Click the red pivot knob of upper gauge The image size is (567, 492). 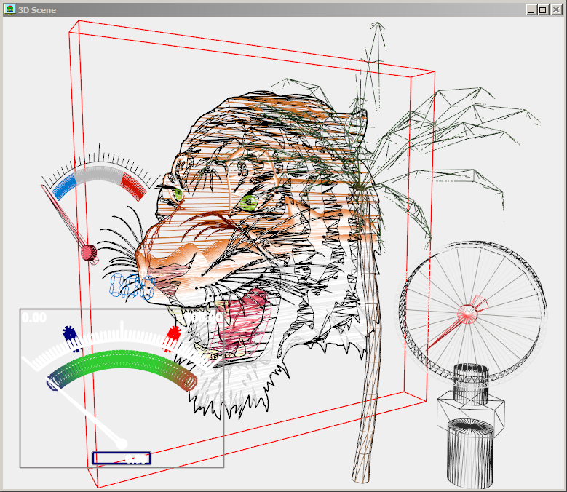89,253
